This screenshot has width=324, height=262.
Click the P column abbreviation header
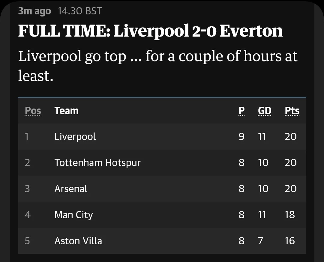241,111
